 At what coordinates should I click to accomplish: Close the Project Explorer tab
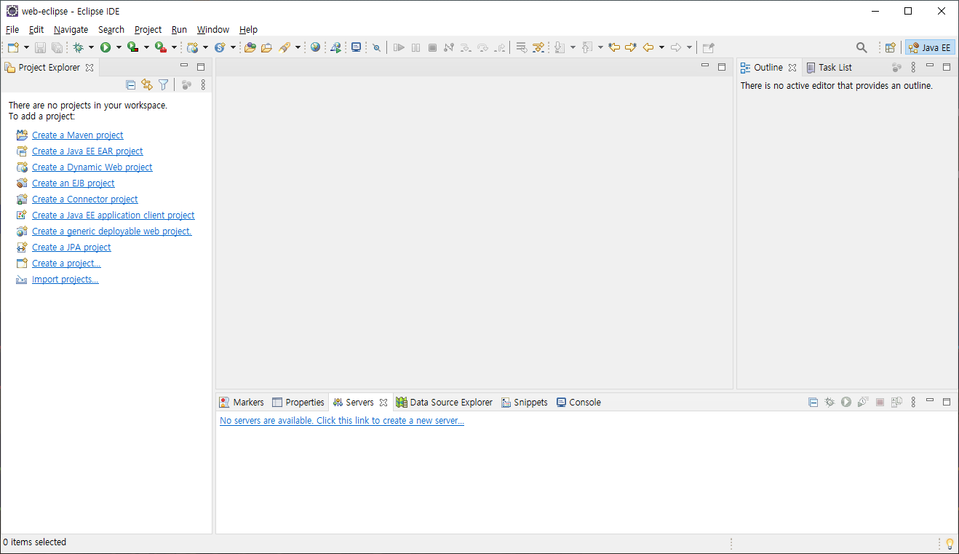point(89,67)
